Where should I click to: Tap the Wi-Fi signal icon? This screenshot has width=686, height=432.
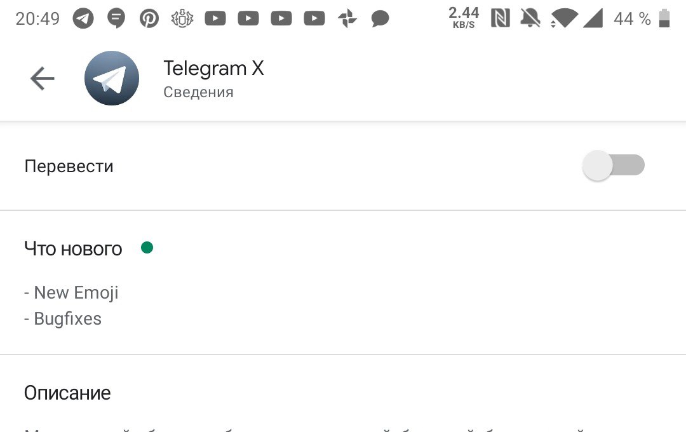coord(564,18)
